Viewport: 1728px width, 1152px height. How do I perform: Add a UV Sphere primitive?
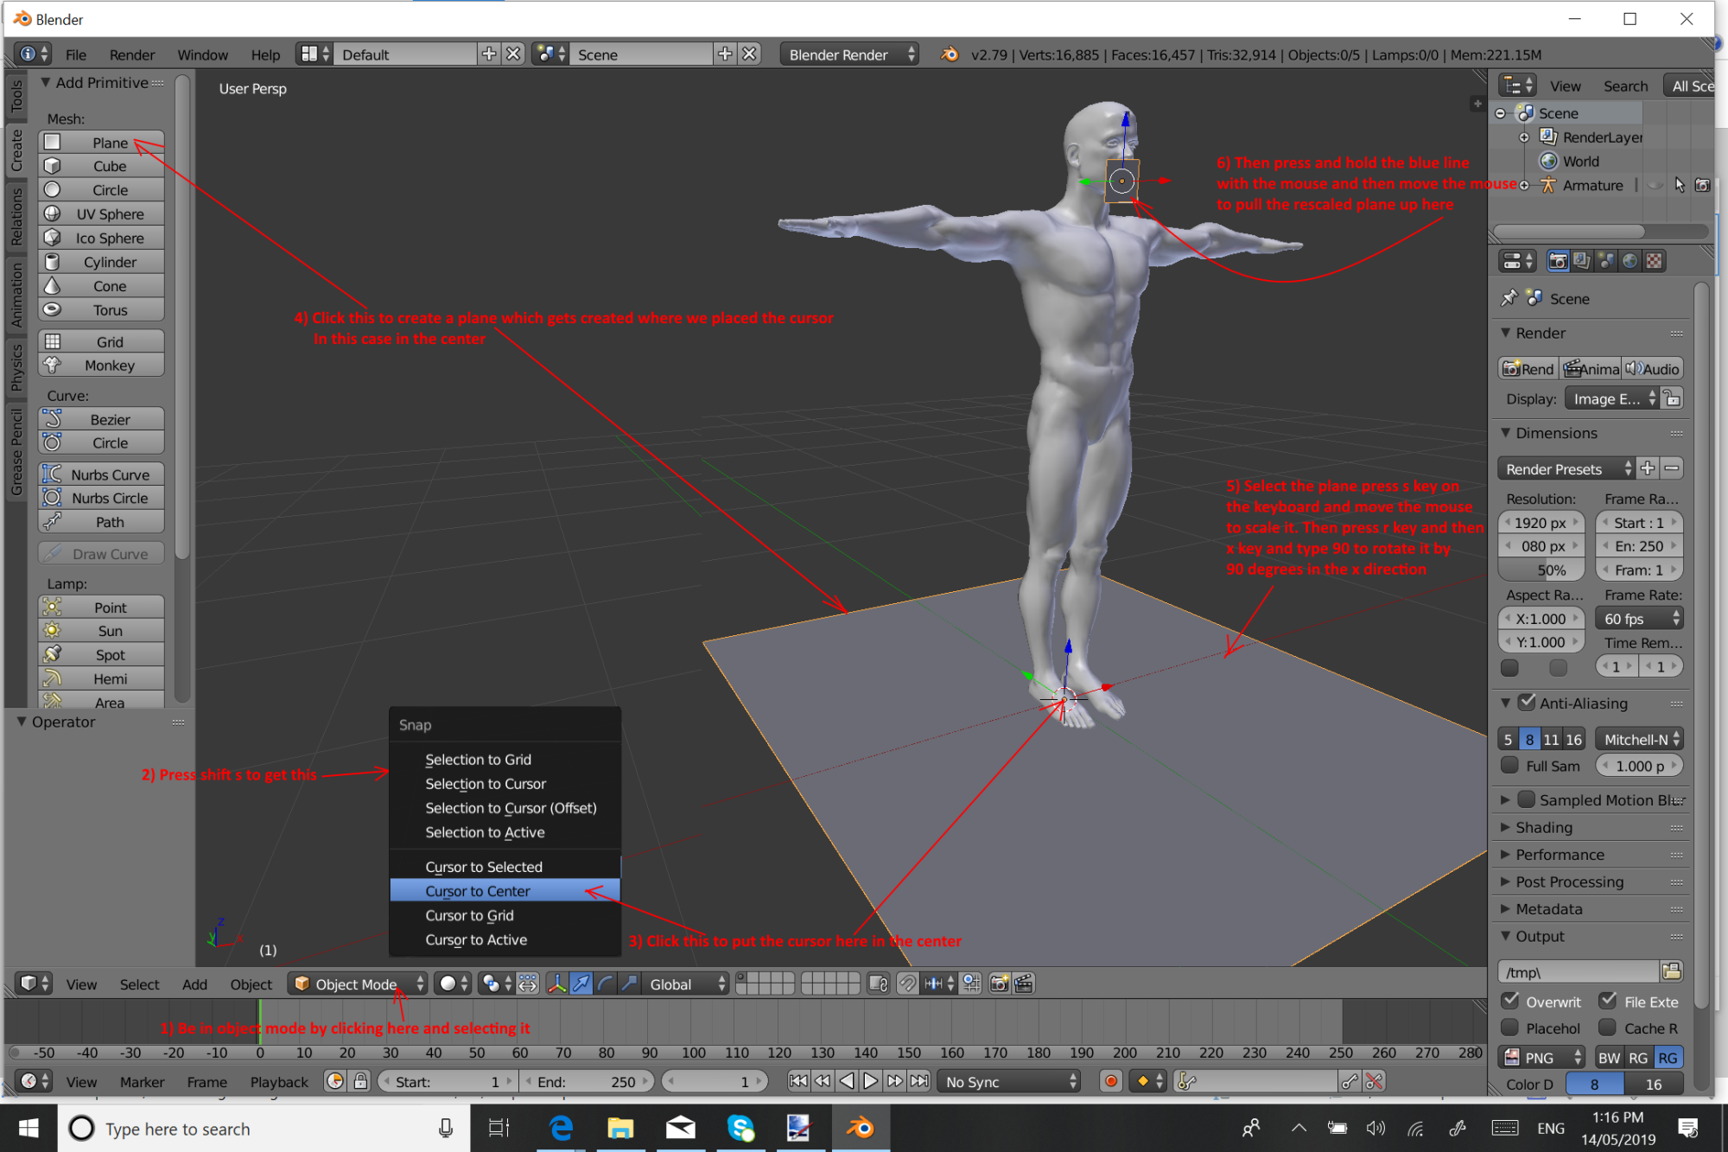[102, 214]
